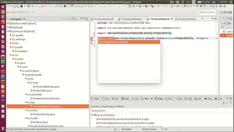Click Collapse All in Navigator toolbar
The width and height of the screenshot is (234, 132).
tap(71, 19)
